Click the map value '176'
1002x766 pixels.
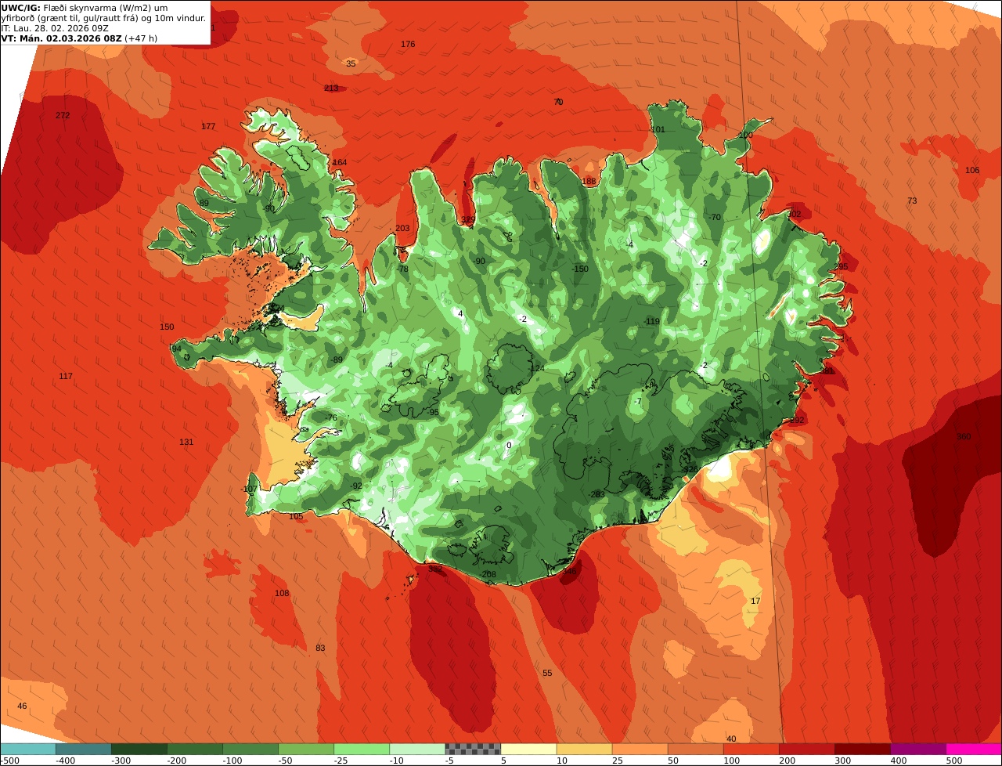408,45
